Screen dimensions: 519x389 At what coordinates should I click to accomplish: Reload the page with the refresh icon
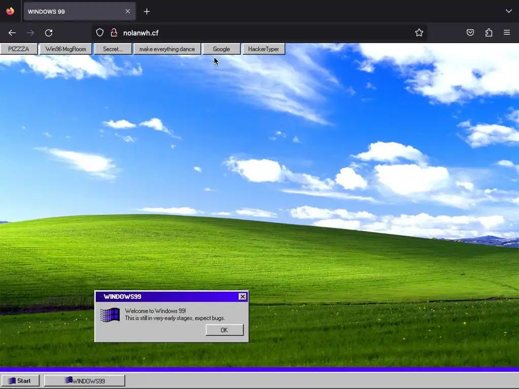coord(49,33)
